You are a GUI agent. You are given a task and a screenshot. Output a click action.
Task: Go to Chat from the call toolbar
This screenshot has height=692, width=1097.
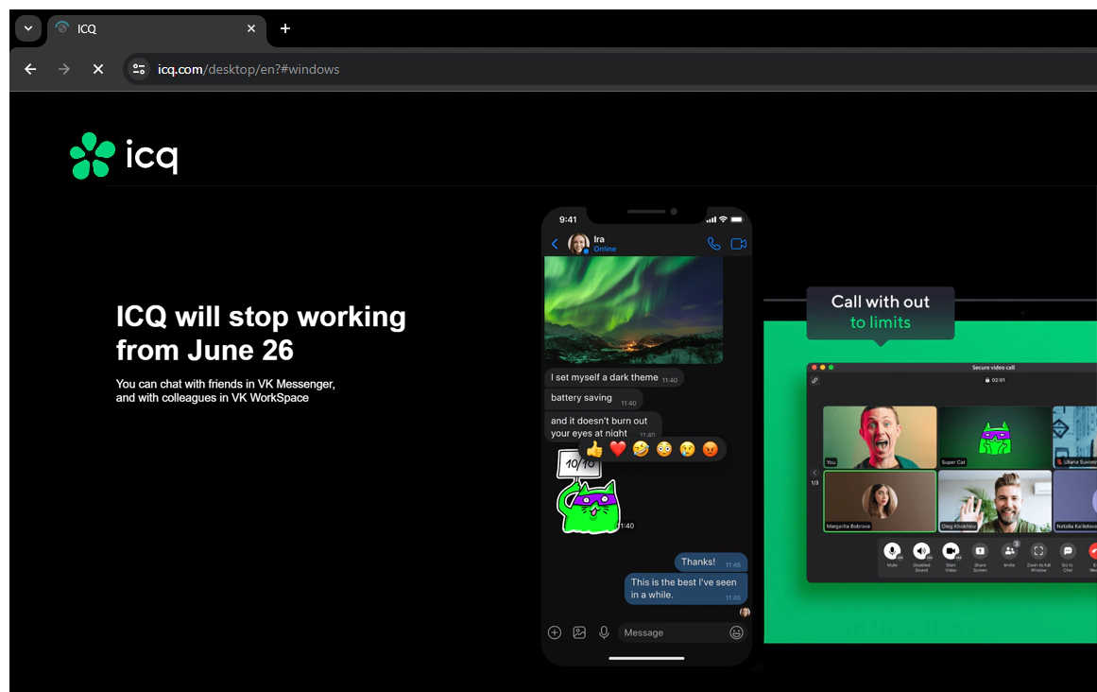(x=1068, y=550)
